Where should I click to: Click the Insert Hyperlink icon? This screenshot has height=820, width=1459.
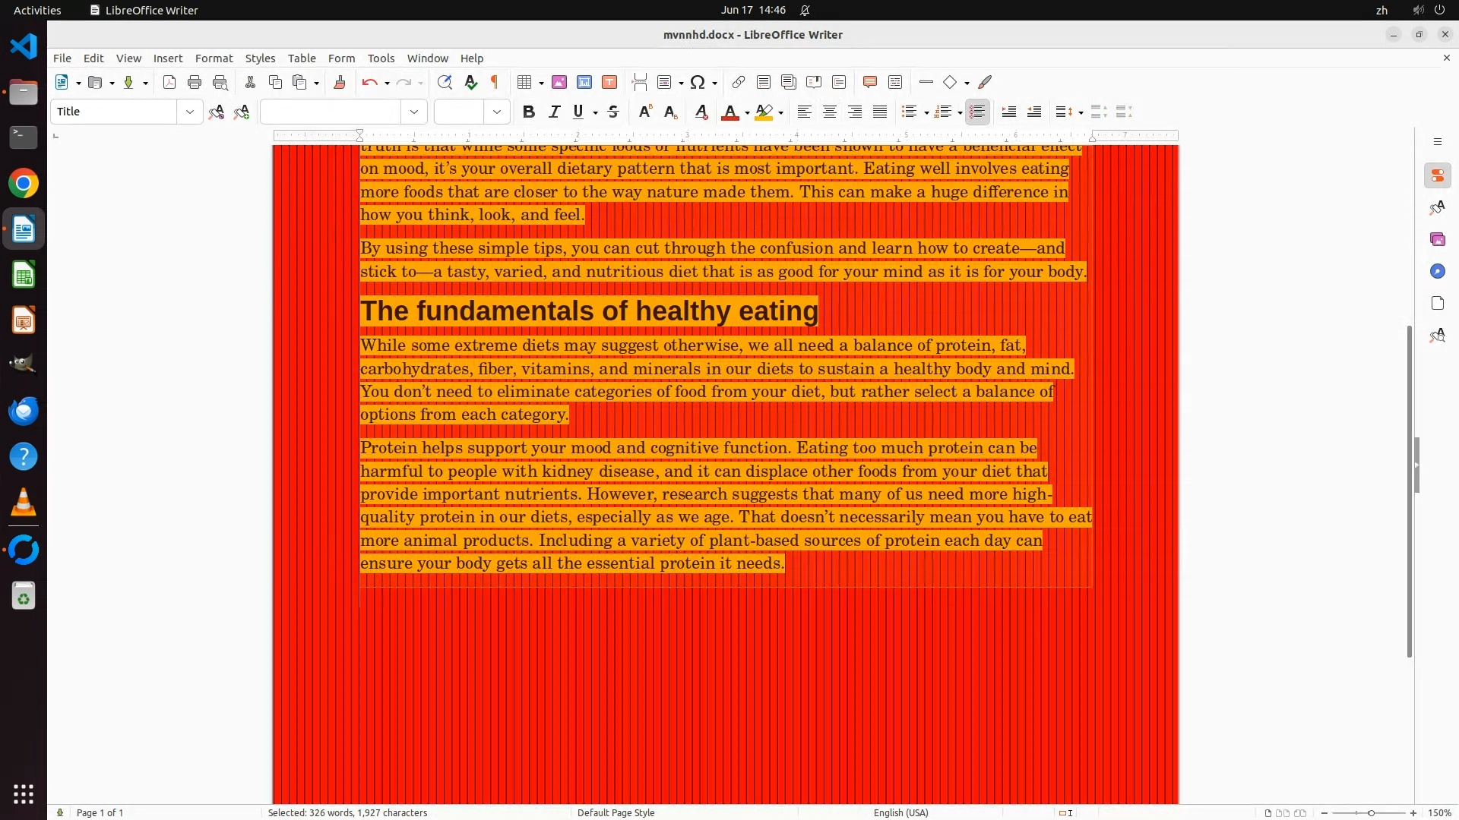point(738,83)
